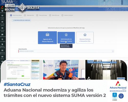
Task: Click house icon on Aduanas Interiores card
Action: [85, 35]
